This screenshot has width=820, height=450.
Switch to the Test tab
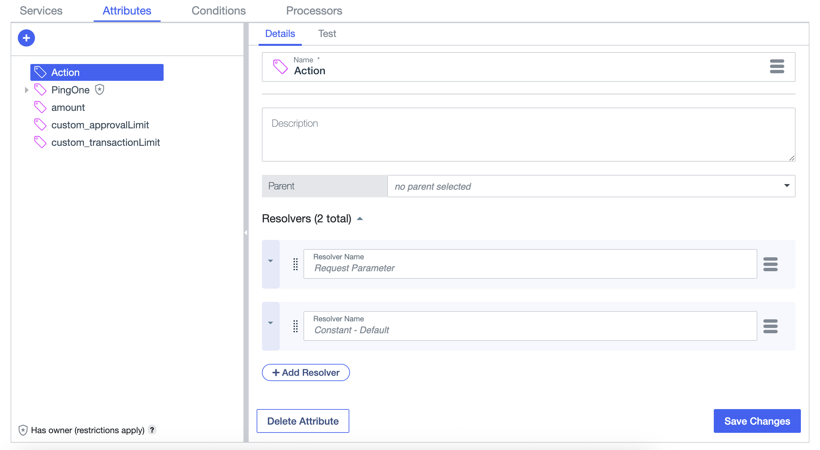327,33
